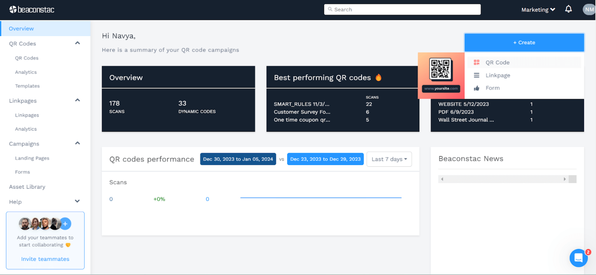Click the notification bell icon
The width and height of the screenshot is (596, 275).
[568, 9]
